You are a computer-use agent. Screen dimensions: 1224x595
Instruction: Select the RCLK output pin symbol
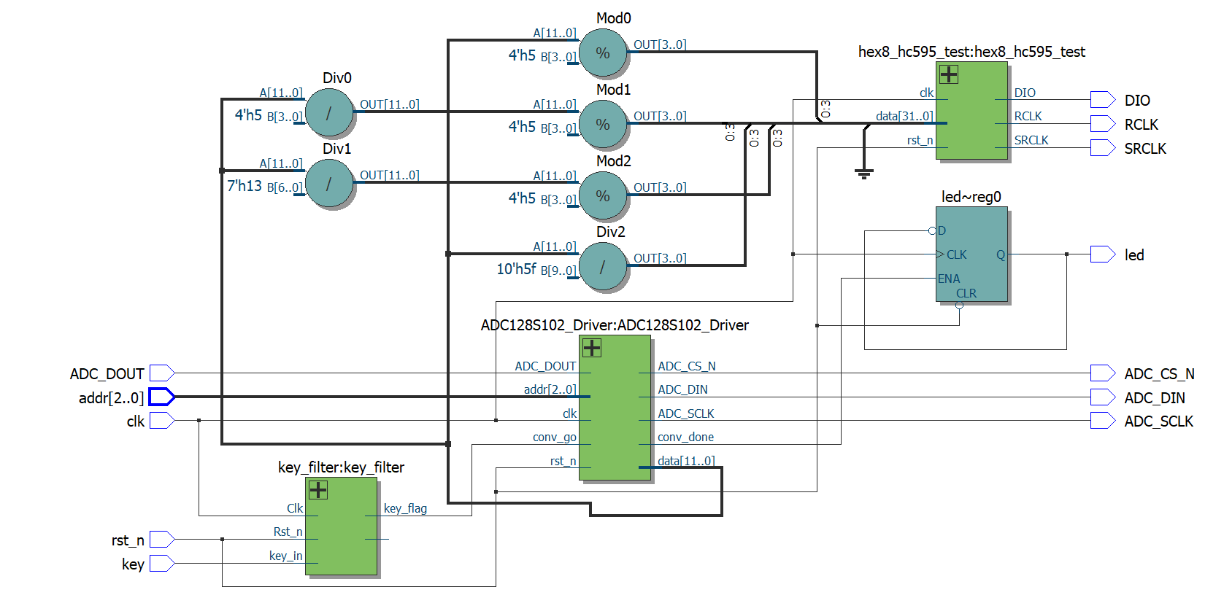pos(1103,124)
